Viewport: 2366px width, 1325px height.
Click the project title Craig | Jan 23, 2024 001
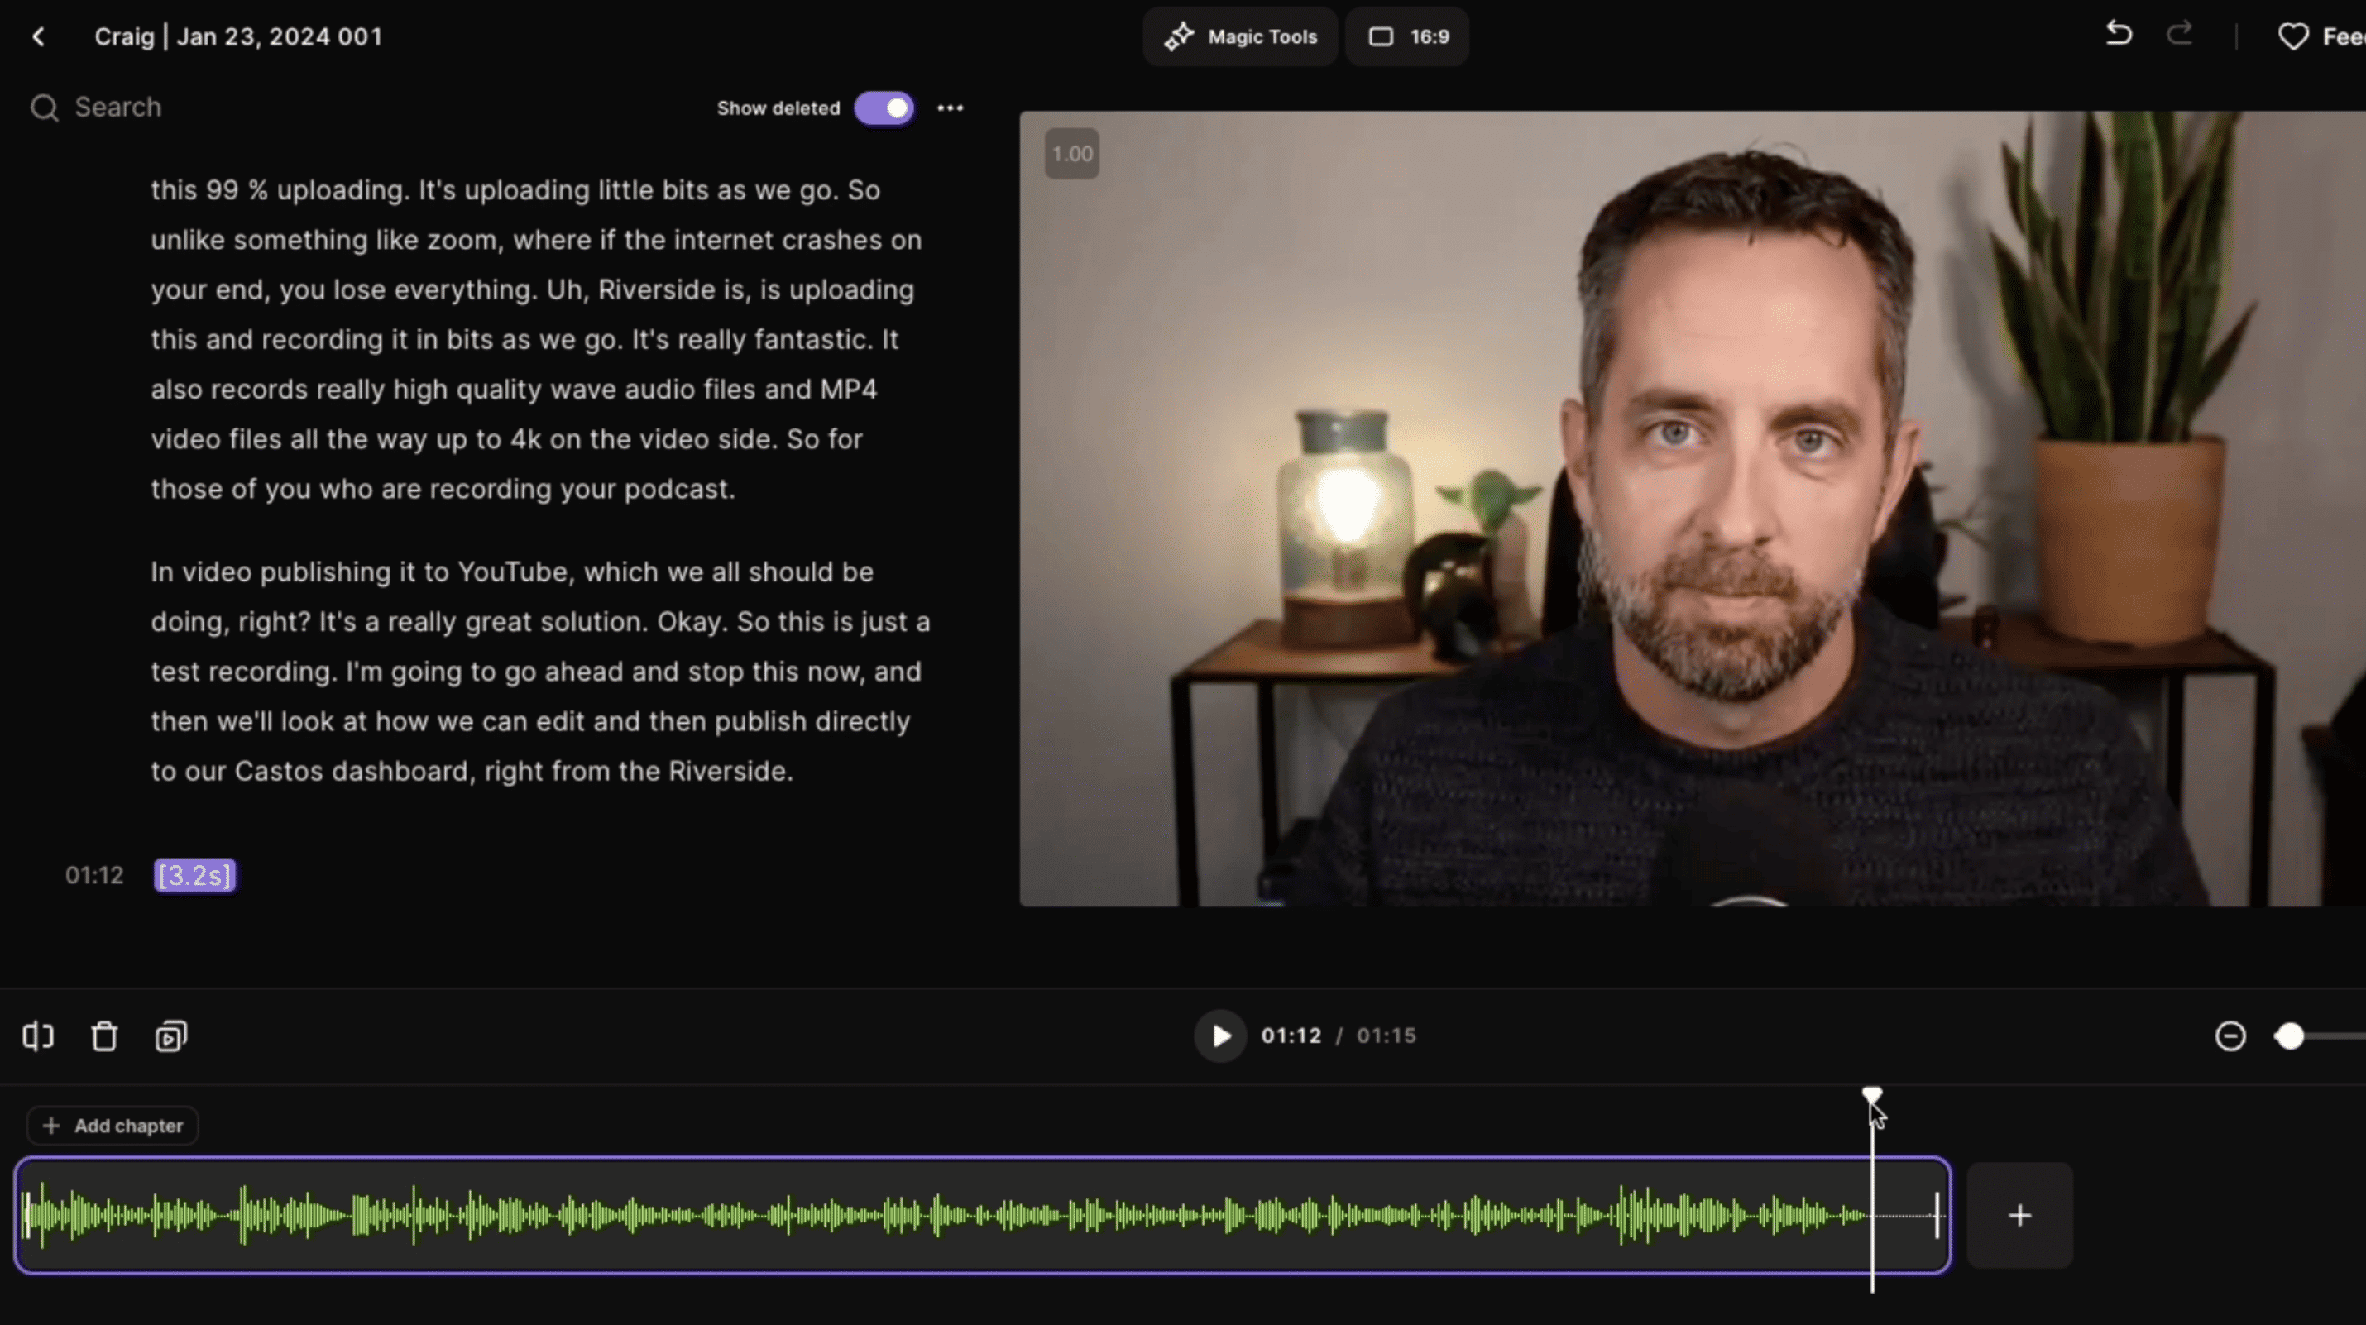[238, 36]
